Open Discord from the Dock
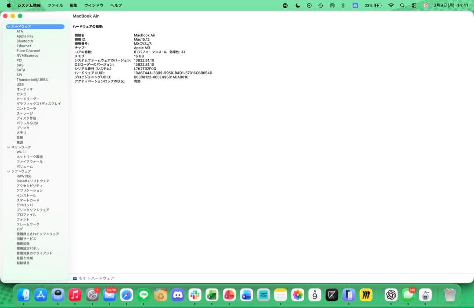Screen dimensions: 474x308 (x=178, y=295)
